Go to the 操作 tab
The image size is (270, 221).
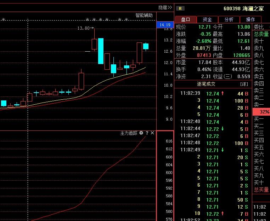pos(251,19)
